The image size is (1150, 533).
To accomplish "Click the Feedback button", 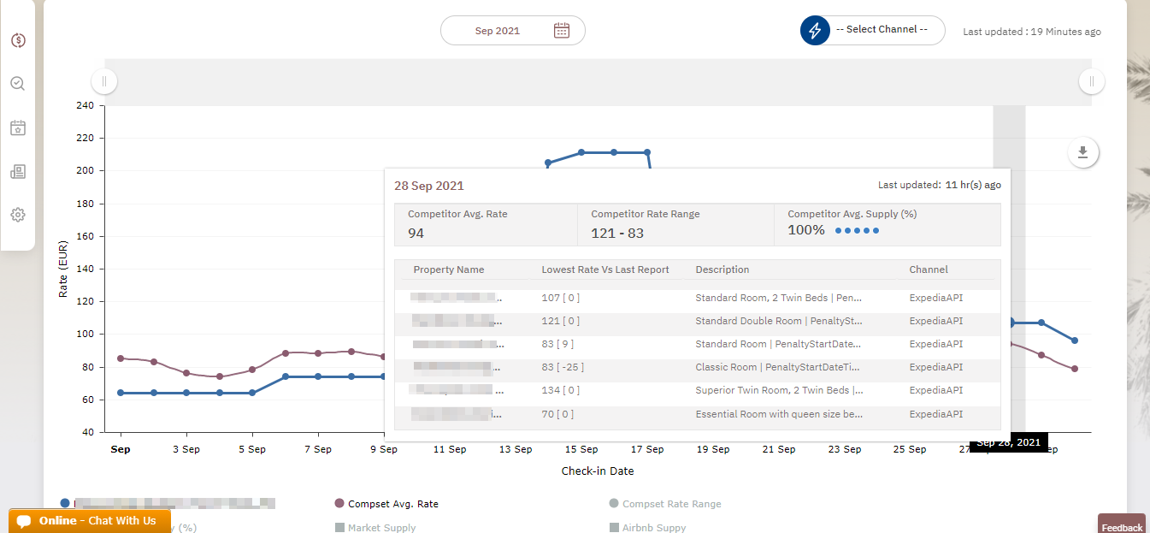I will pyautogui.click(x=1122, y=526).
